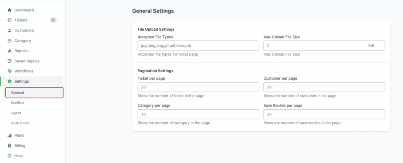Open the Agent settings submenu item
Viewport: 403px width, 163px height.
point(16,113)
